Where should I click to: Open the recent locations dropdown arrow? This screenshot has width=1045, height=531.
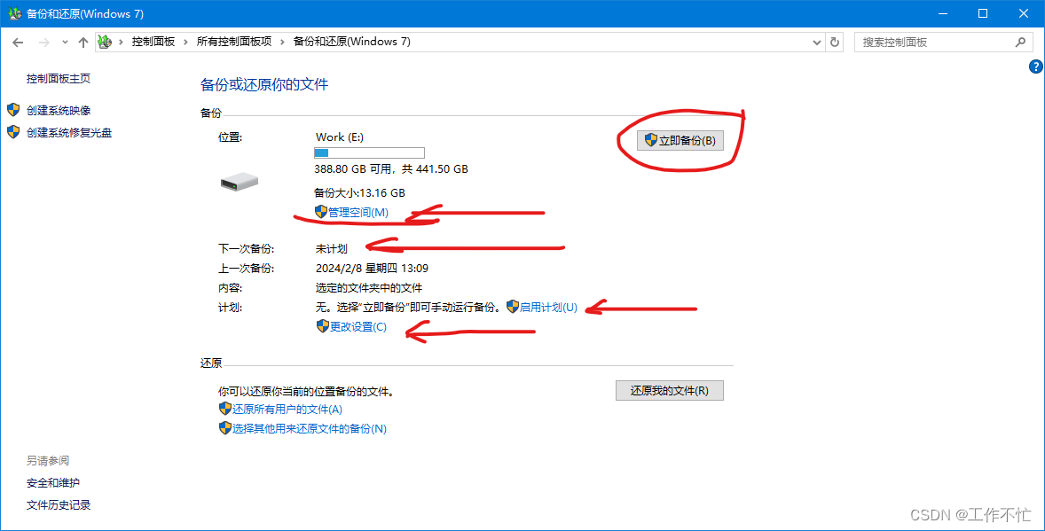point(65,42)
